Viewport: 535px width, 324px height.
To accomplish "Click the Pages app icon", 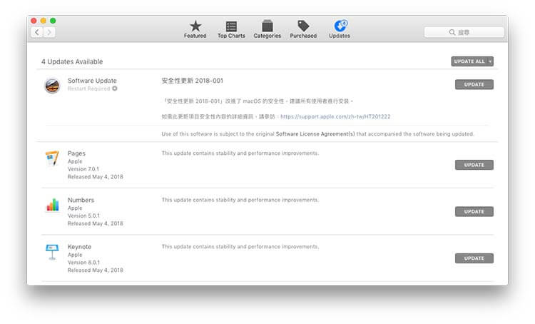I will point(52,158).
